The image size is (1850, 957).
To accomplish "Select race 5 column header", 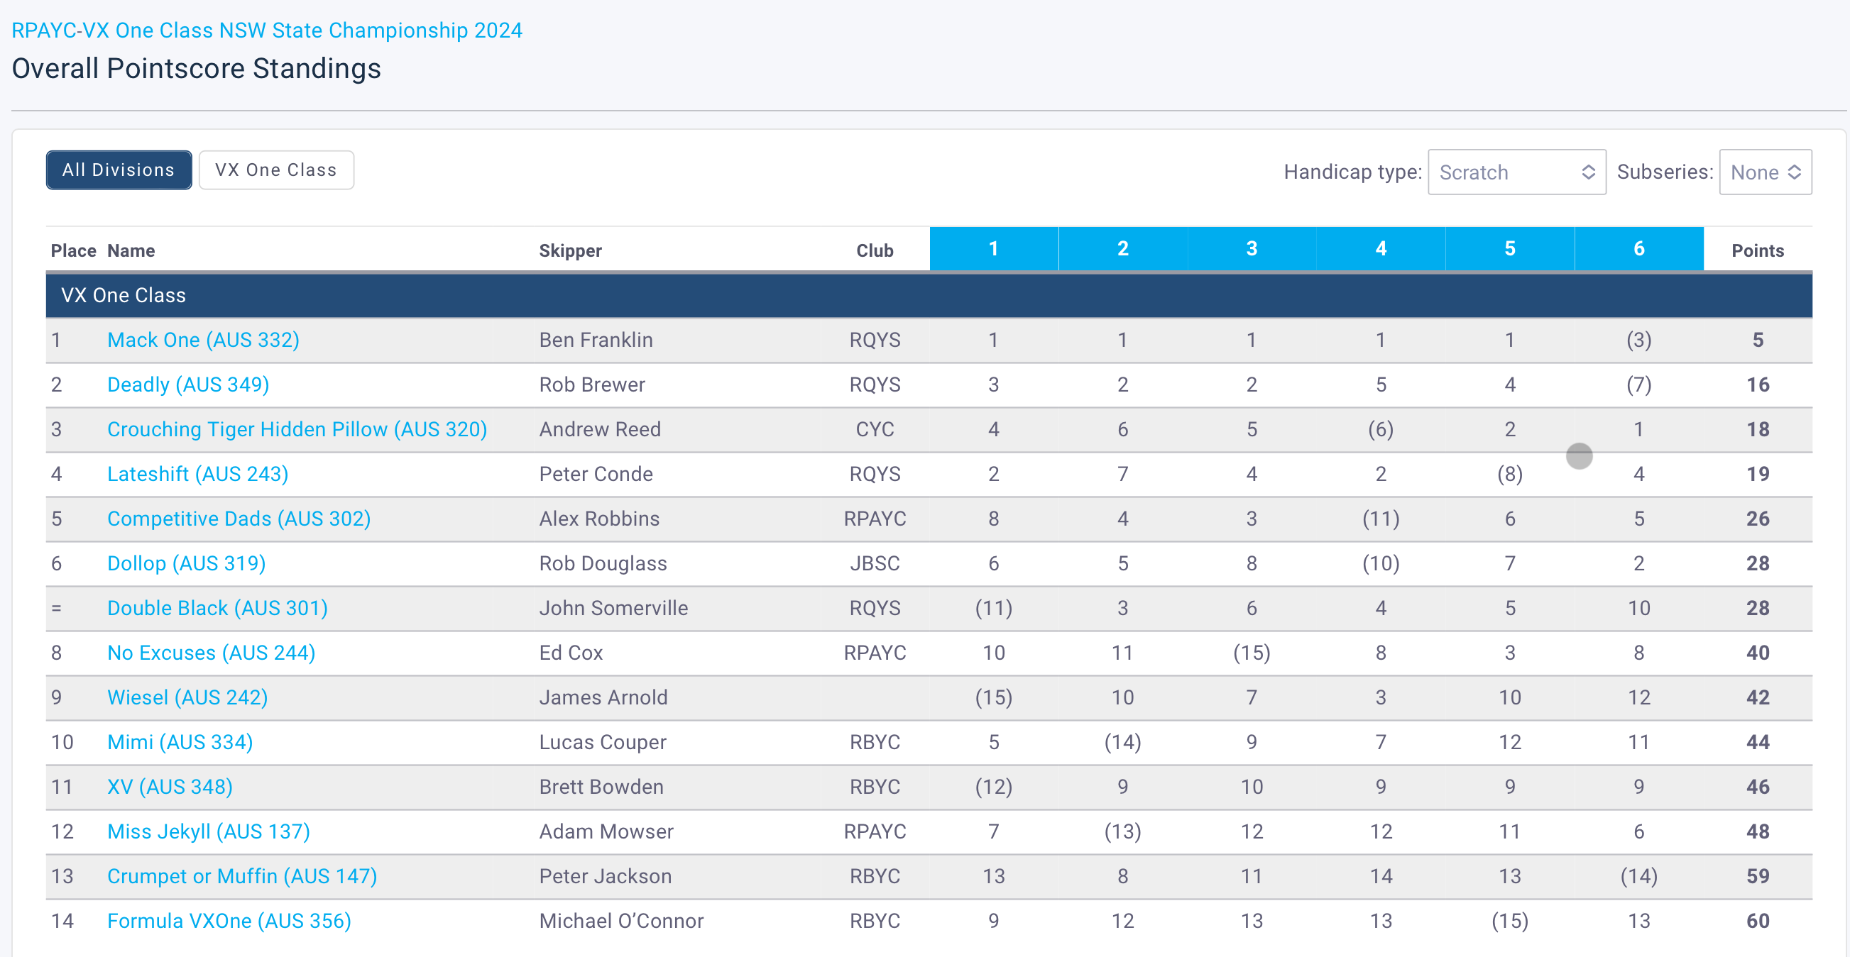I will tap(1509, 248).
